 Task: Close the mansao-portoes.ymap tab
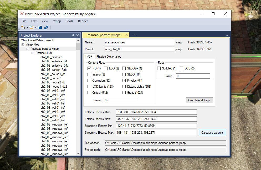pyautogui.click(x=126, y=35)
